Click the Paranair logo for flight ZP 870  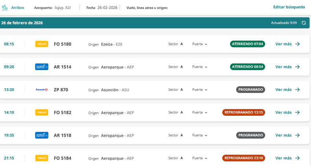point(42,90)
